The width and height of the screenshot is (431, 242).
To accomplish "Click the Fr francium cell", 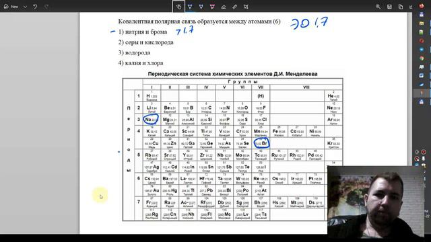I will [152, 202].
